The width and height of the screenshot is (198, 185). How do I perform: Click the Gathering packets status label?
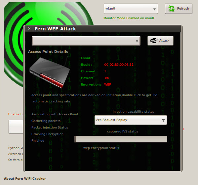click(46, 121)
